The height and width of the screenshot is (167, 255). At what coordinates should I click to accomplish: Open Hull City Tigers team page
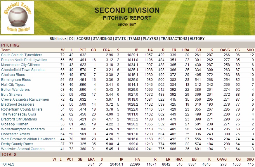point(13,85)
